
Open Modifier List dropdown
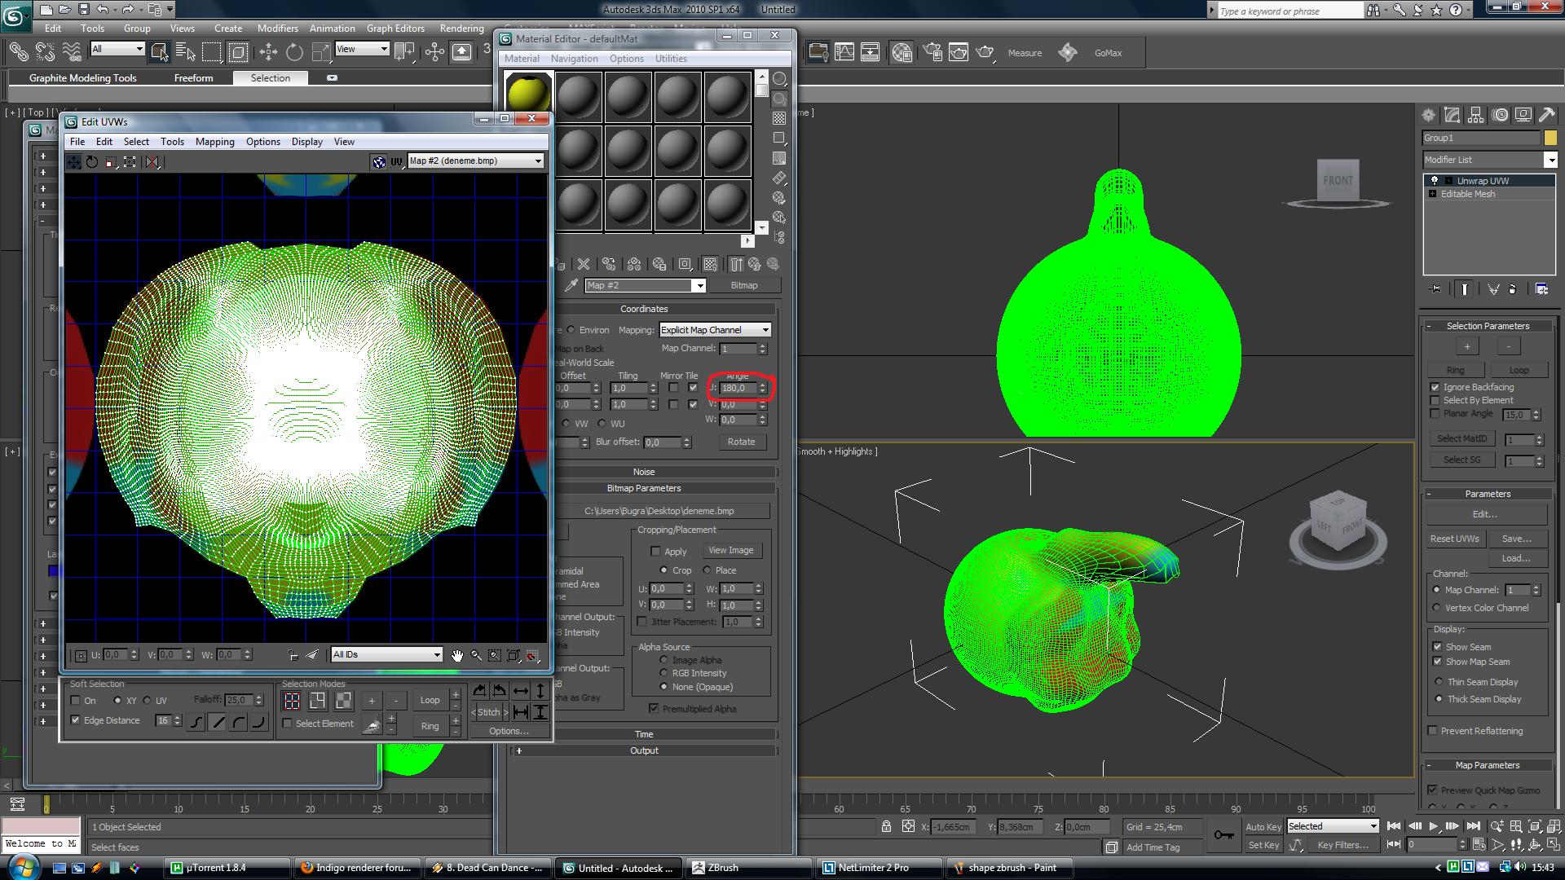(x=1489, y=160)
